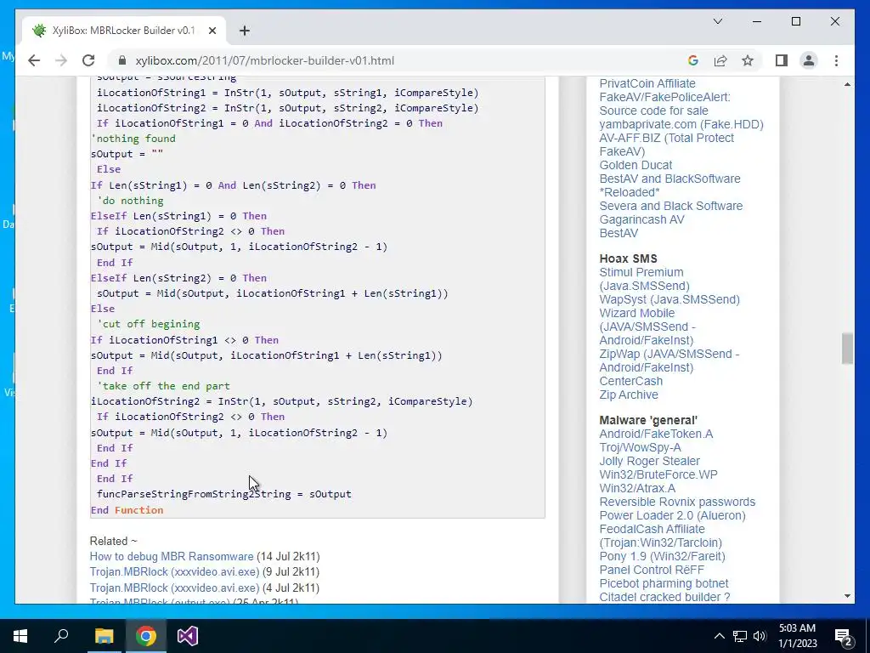
Task: Click the 'take off the end part' comment
Action: pos(163,386)
